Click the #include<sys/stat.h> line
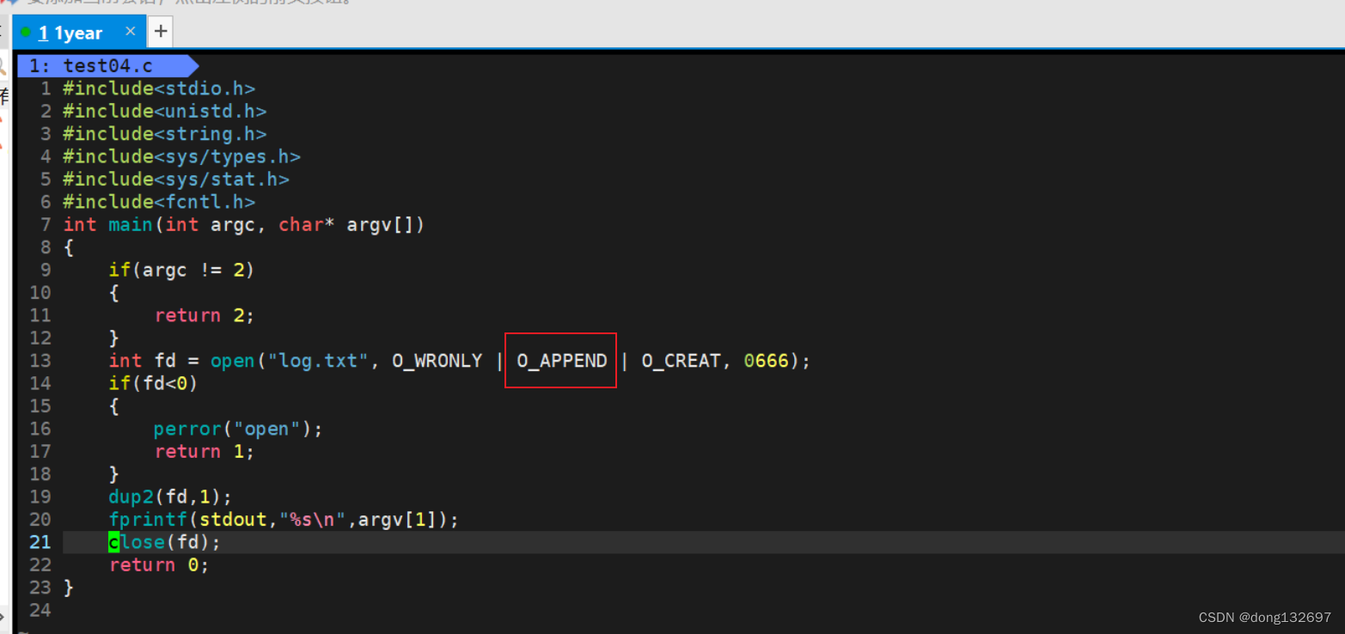The height and width of the screenshot is (634, 1345). click(x=176, y=179)
